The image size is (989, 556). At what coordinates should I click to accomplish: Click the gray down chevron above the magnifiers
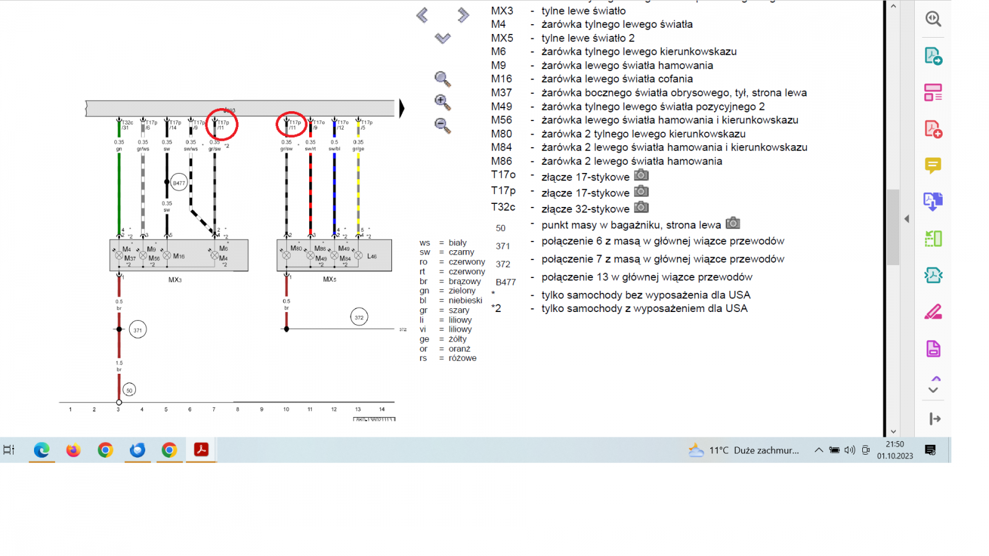(x=443, y=38)
